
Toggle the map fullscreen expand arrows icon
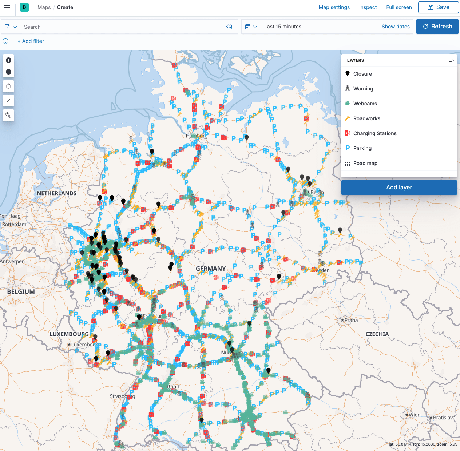point(8,101)
